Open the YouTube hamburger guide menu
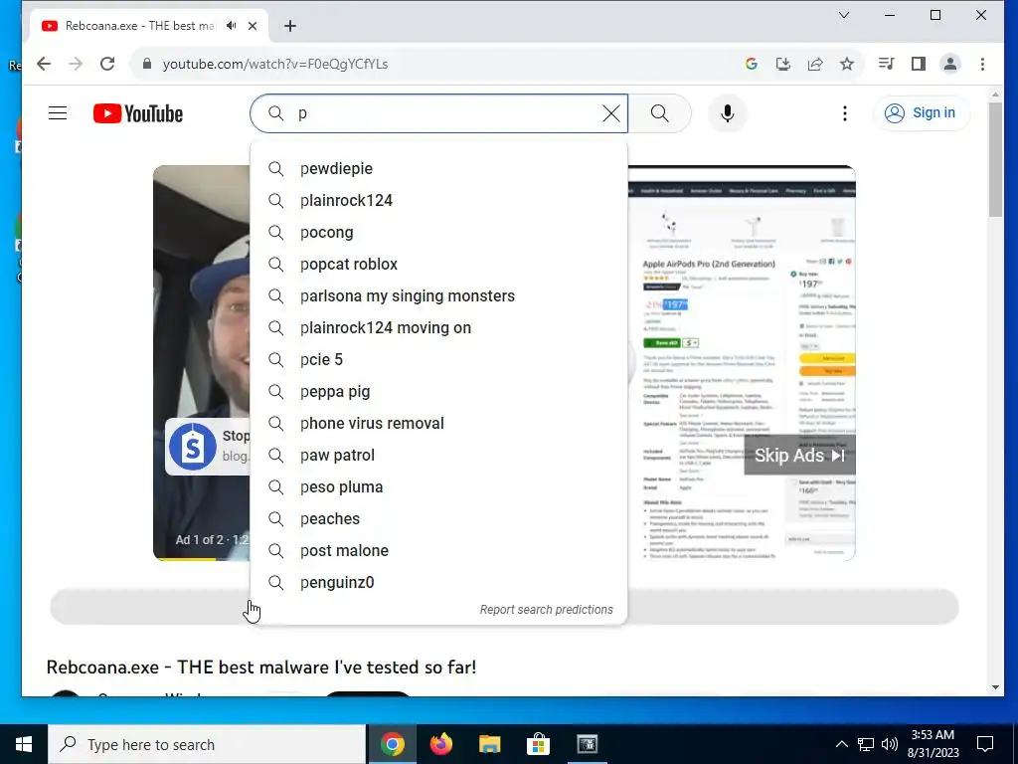This screenshot has width=1018, height=764. pos(58,113)
